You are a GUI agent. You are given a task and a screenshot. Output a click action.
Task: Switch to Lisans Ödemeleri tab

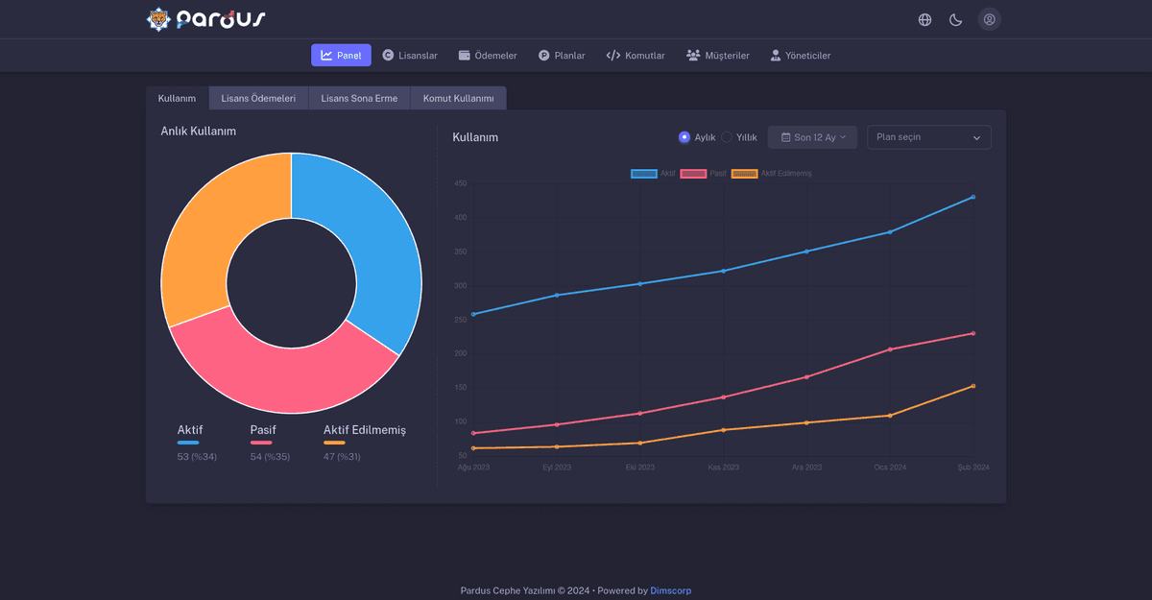click(x=258, y=98)
